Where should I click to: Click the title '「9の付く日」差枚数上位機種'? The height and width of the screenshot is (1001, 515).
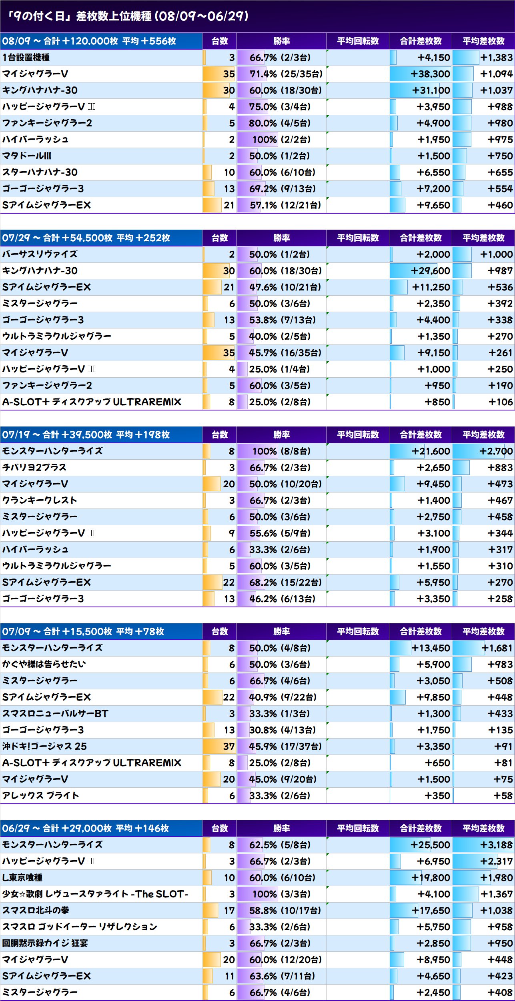79,16
